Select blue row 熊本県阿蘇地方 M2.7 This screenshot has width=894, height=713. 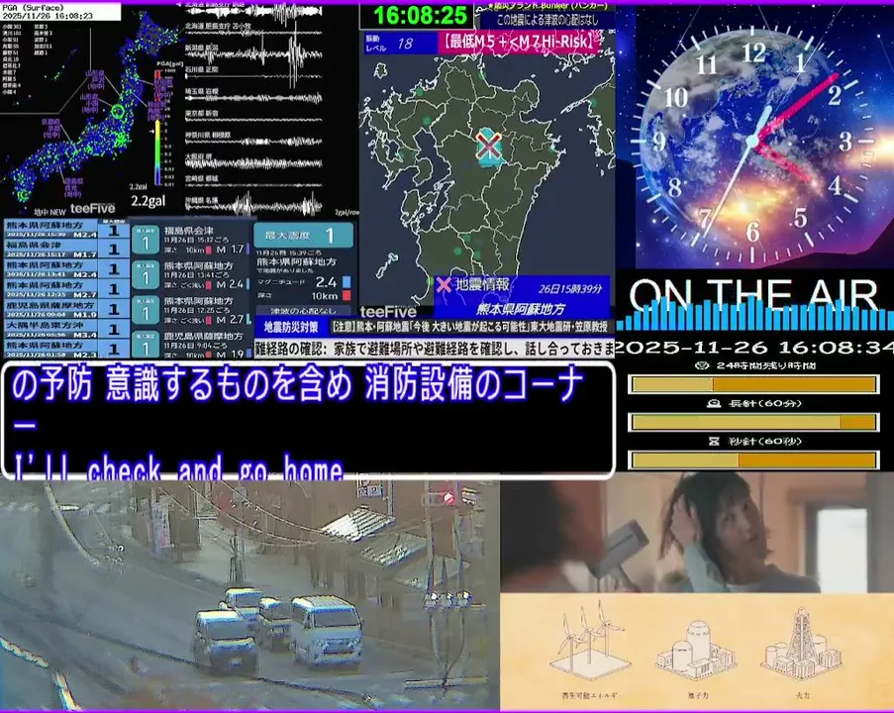tap(66, 289)
